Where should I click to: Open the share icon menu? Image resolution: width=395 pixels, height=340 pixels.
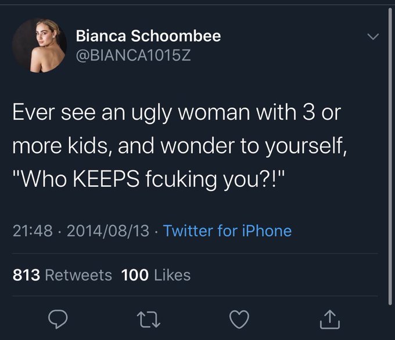pos(328,318)
